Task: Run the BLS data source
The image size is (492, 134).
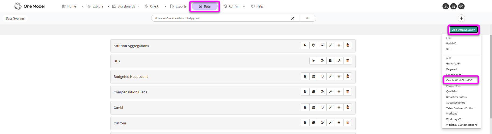Action: point(314,61)
